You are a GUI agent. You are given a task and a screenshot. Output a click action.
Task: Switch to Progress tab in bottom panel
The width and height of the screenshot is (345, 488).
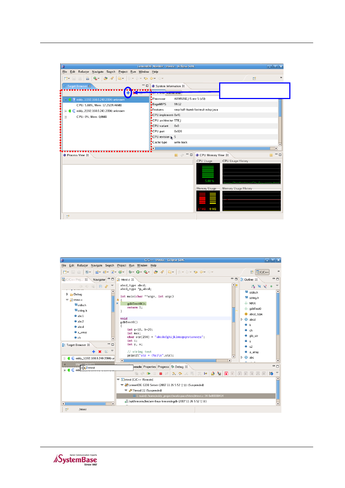[163, 367]
